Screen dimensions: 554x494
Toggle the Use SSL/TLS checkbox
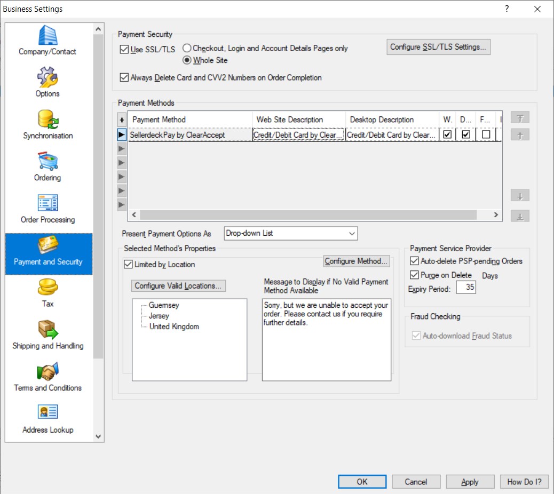(x=124, y=50)
